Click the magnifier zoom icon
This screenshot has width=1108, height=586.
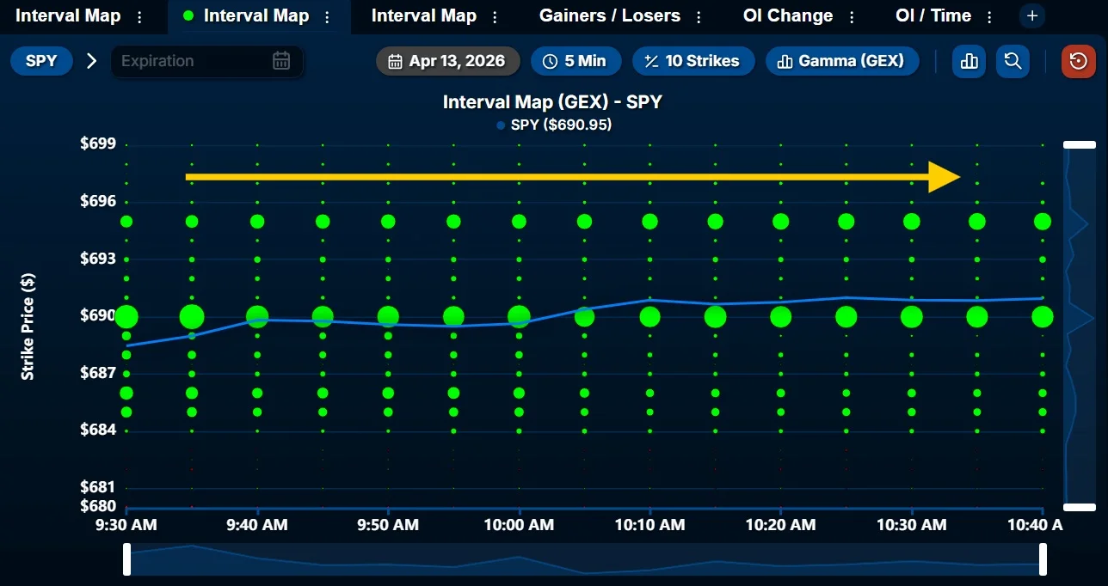click(x=1013, y=61)
